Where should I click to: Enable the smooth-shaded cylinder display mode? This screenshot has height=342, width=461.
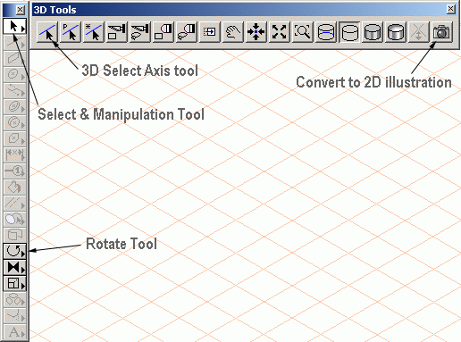[x=396, y=32]
